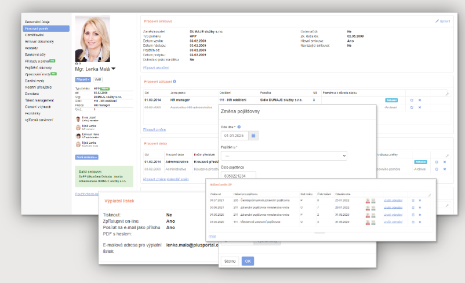The height and width of the screenshot is (283, 465).
Task: Open the blue Připravit dropdown button
Action: point(83,79)
